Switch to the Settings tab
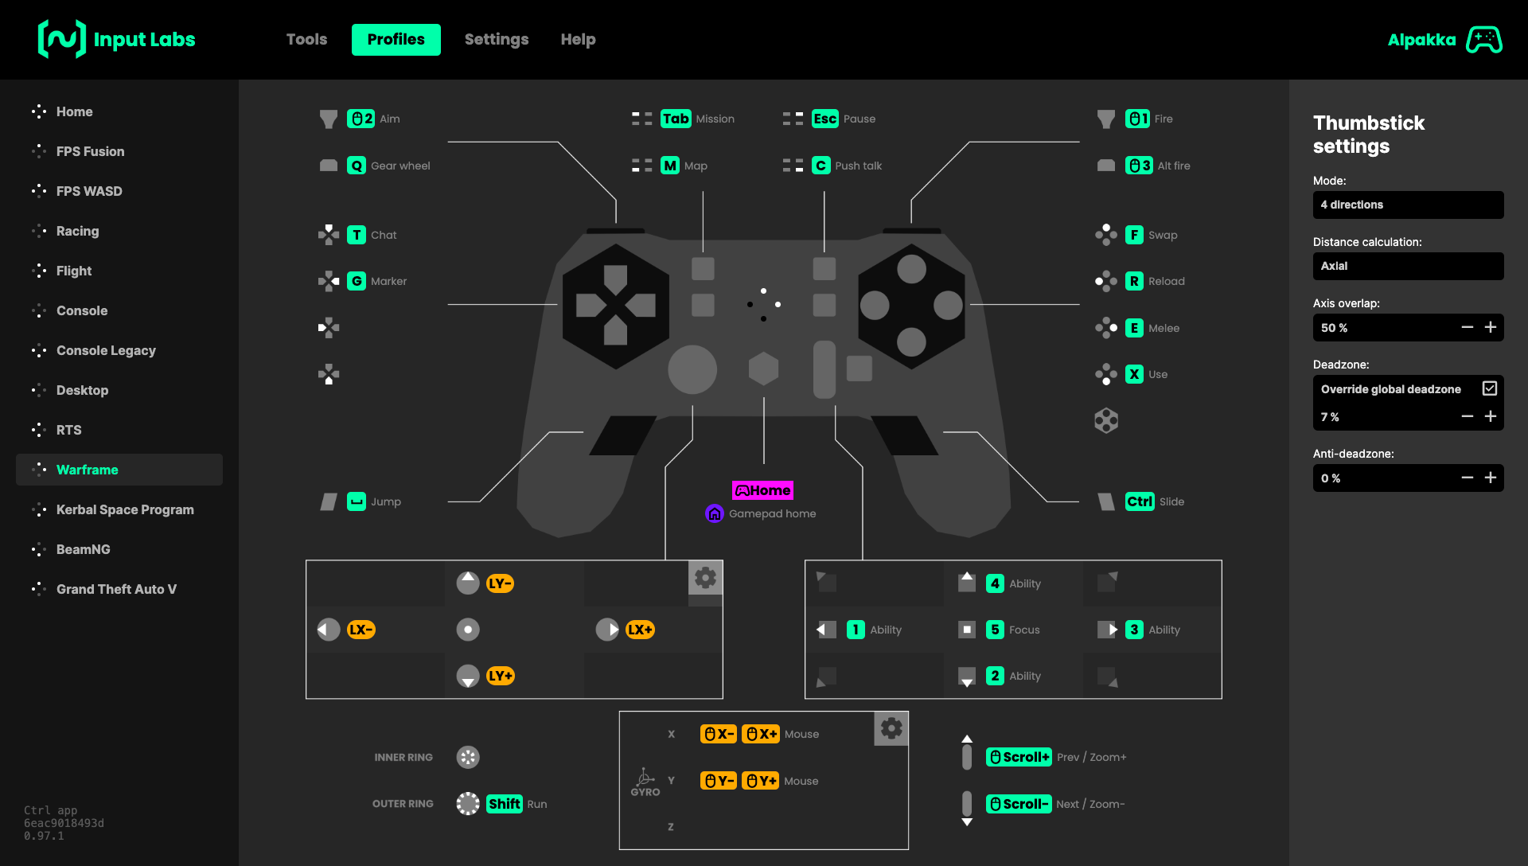Screen dimensions: 1528x866 point(496,40)
